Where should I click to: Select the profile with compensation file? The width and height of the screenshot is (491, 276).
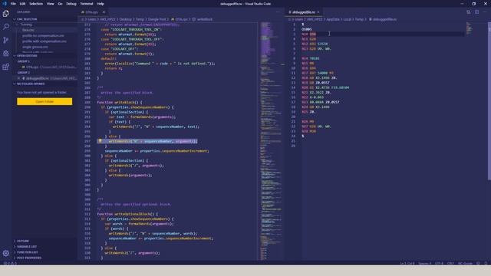tap(44, 41)
